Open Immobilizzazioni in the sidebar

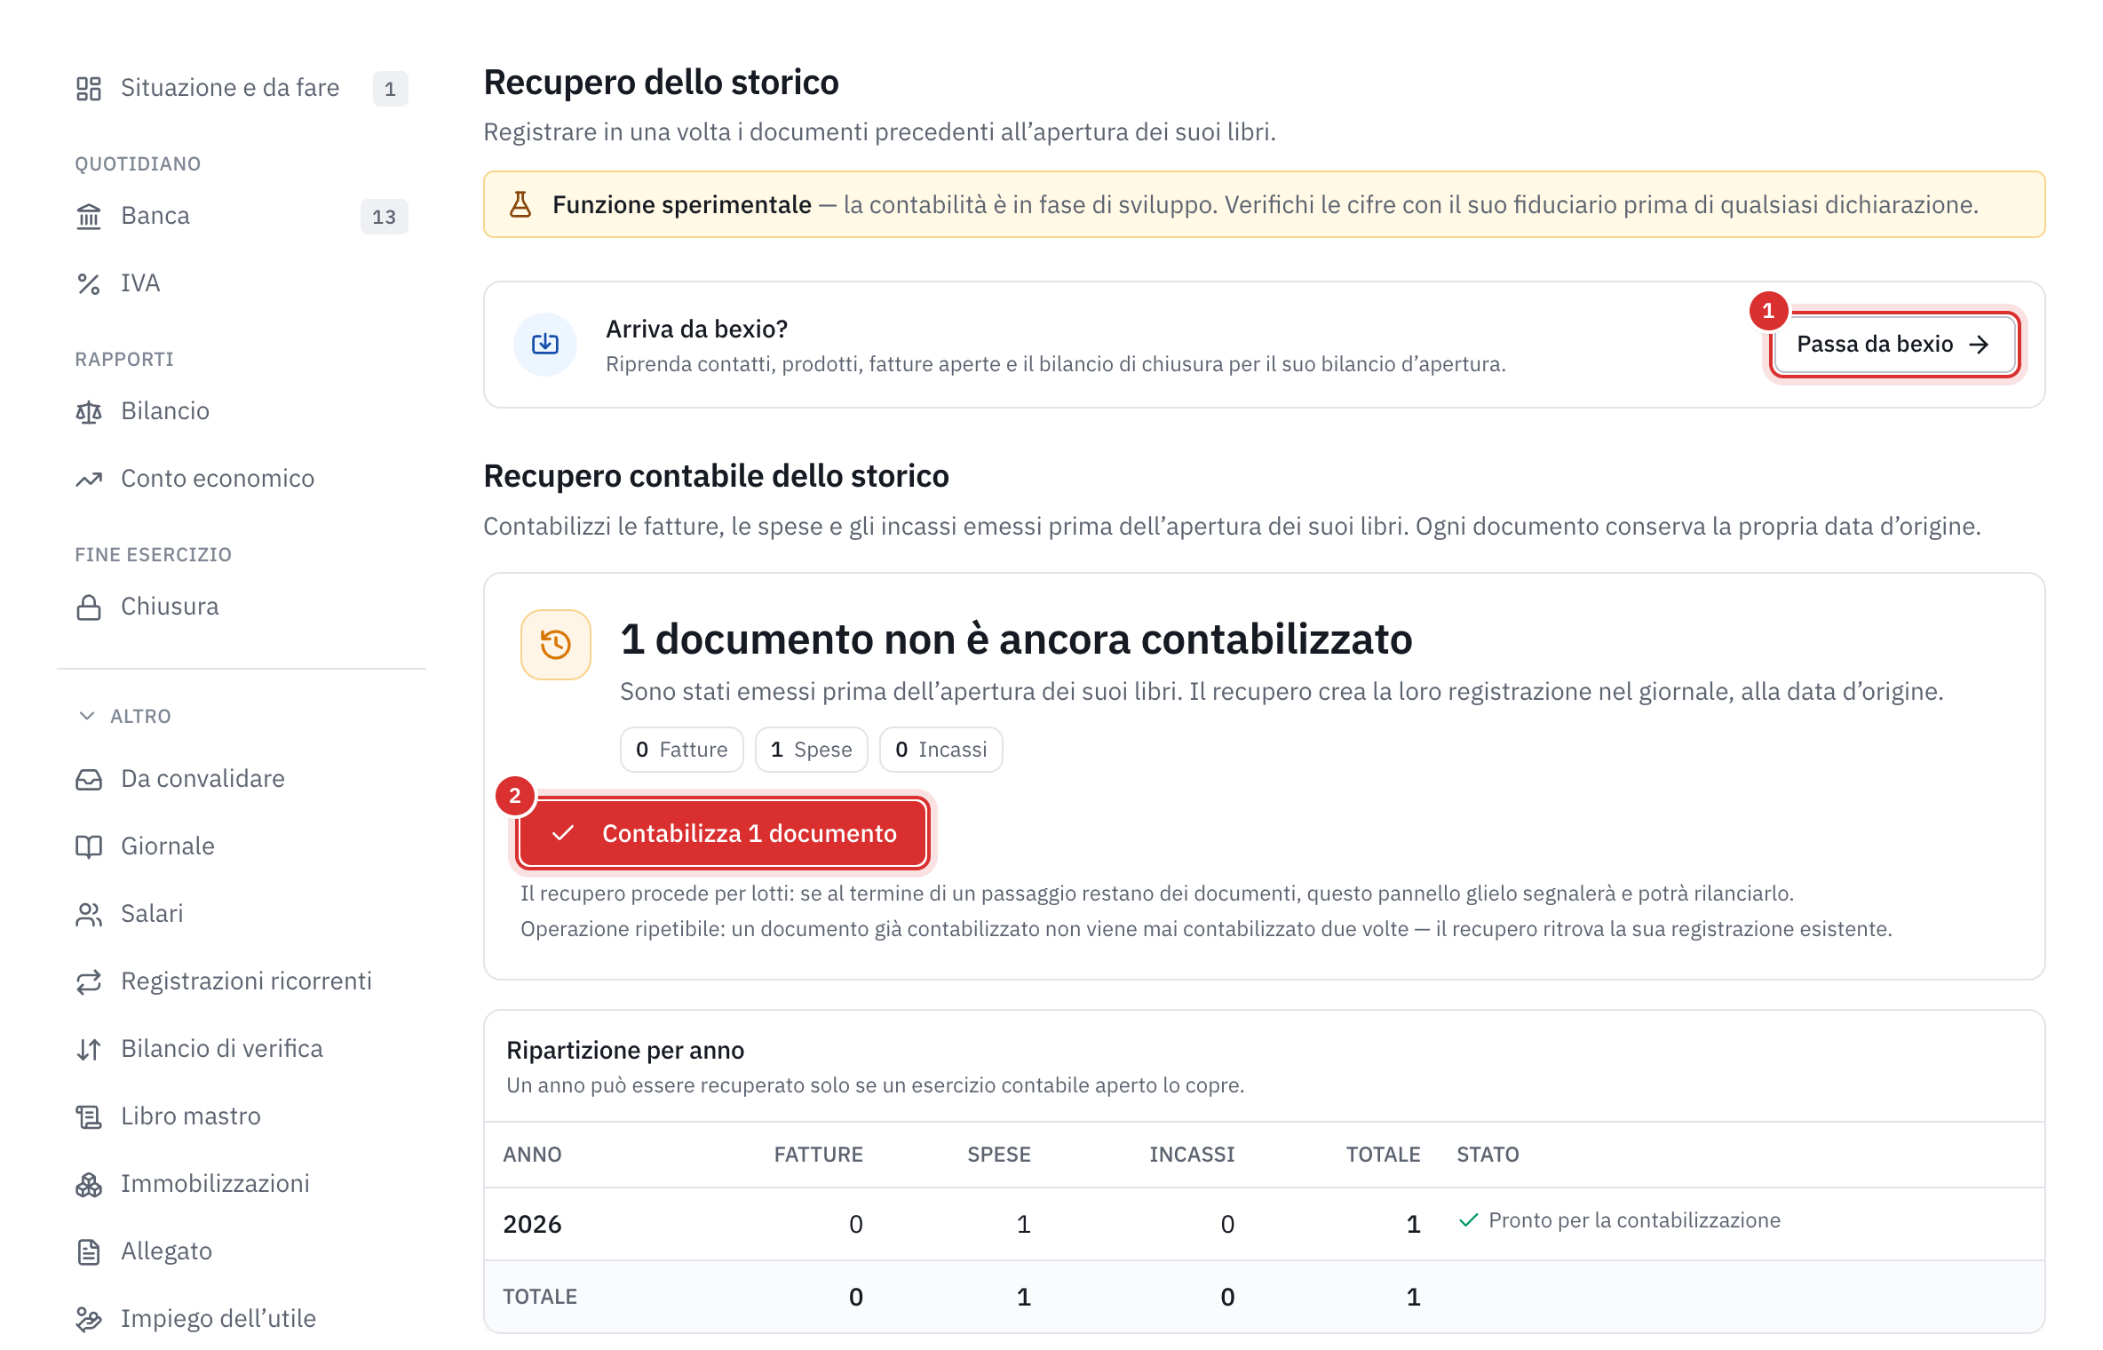coord(242,1184)
